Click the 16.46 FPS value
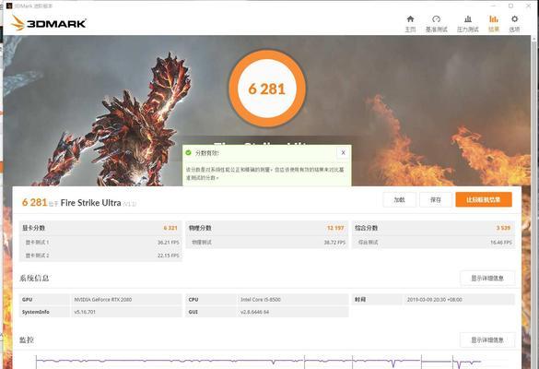The height and width of the screenshot is (369, 539). pos(501,243)
